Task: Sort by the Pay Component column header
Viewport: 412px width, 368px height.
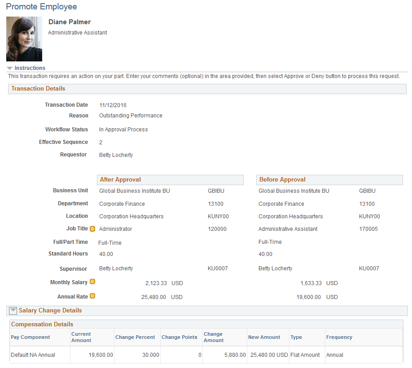Action: click(31, 337)
